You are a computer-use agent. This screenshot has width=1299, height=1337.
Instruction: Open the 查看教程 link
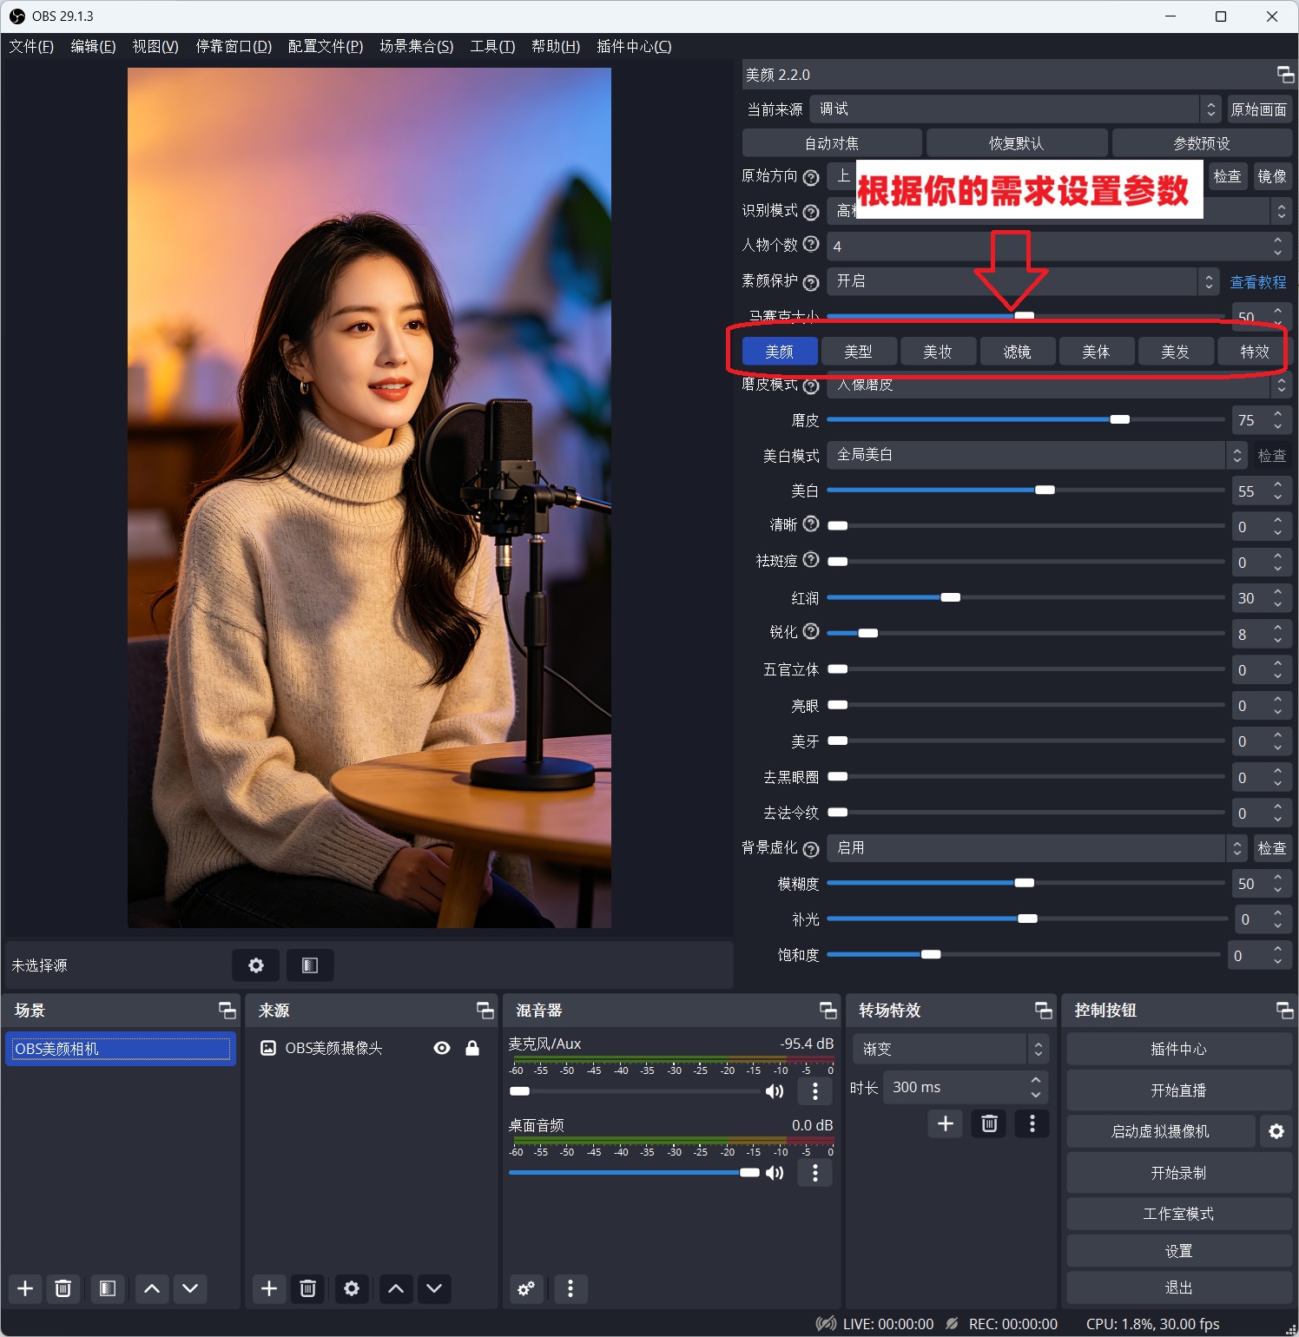pyautogui.click(x=1257, y=281)
